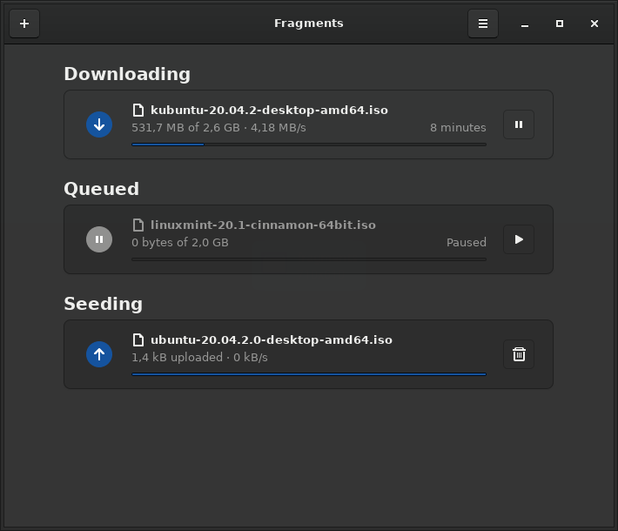
Task: Click the kubuntu download progress bar
Action: click(x=309, y=145)
